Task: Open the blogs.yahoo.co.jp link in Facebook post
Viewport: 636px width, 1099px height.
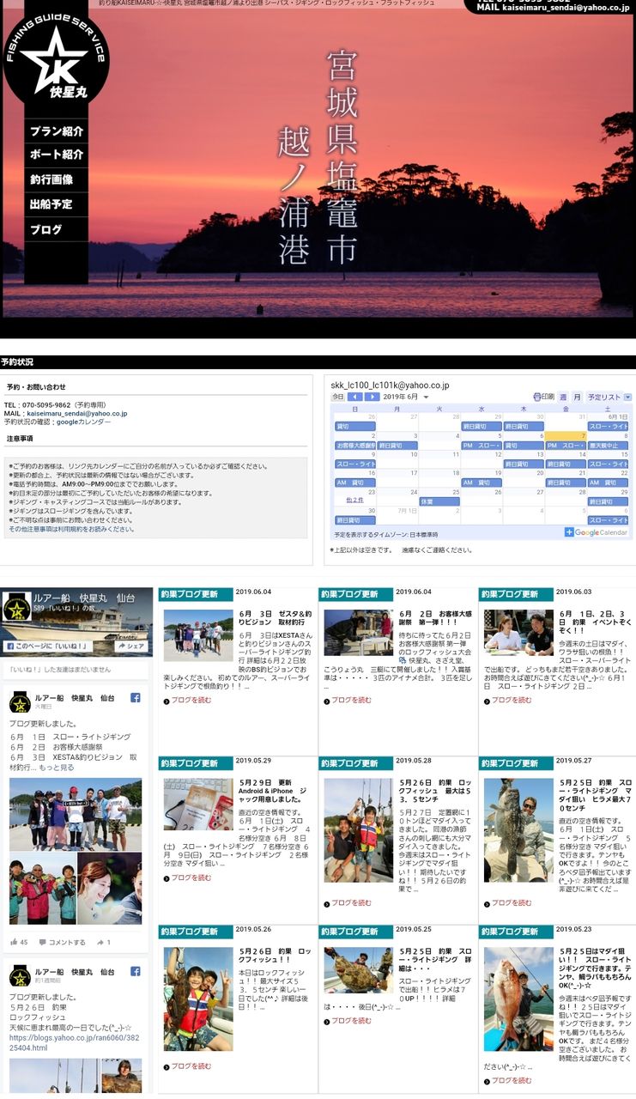Action: (73, 1042)
